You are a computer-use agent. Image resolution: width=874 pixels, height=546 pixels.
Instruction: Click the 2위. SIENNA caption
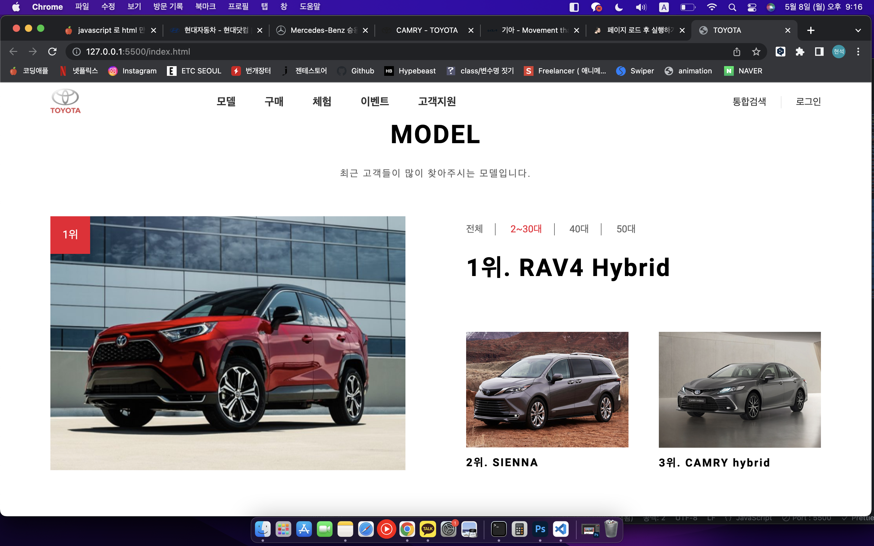pos(502,462)
